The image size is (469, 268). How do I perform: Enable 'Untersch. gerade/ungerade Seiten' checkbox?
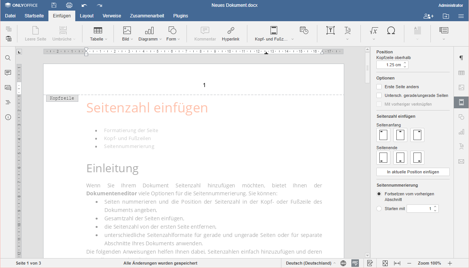(379, 95)
